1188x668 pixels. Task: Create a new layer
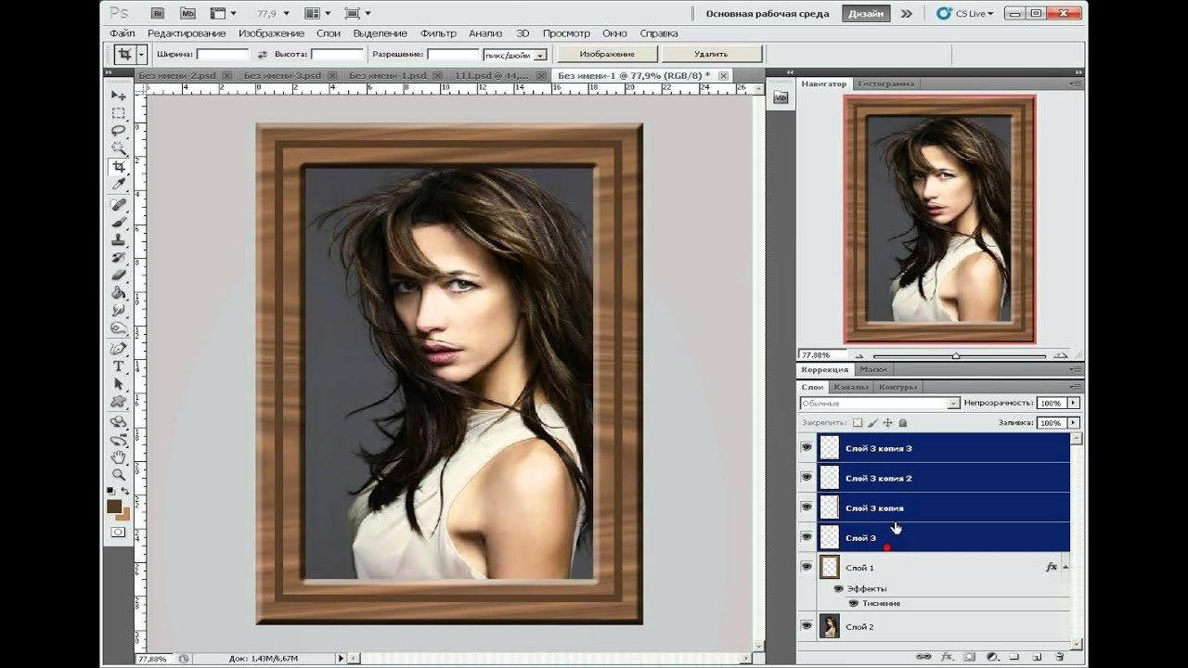1037,656
